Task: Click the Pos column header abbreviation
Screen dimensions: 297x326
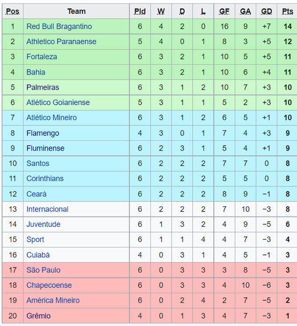Action: (x=13, y=11)
